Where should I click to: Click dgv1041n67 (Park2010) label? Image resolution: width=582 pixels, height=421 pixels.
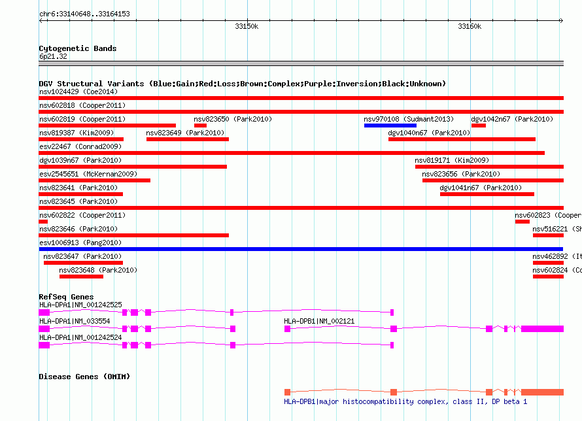click(481, 188)
